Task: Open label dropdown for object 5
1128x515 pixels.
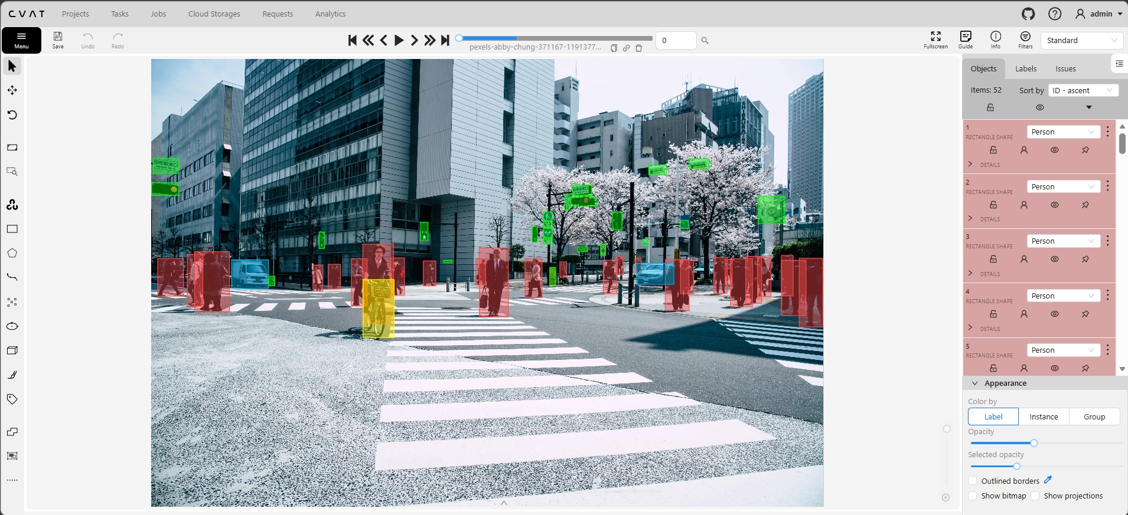Action: (x=1063, y=350)
